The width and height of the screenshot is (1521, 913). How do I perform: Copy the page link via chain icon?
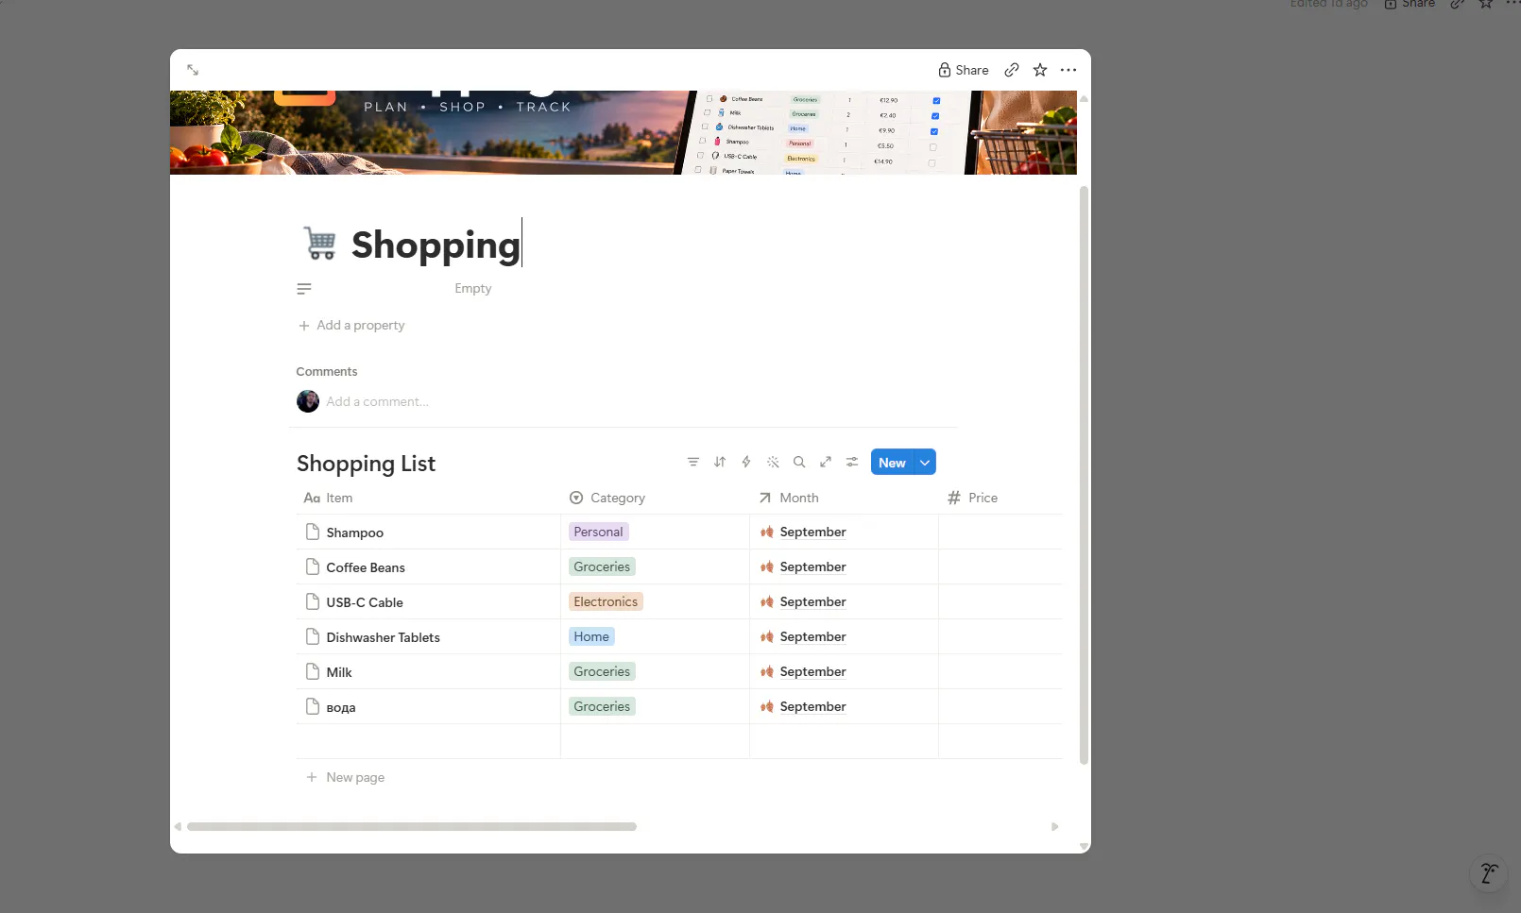[x=1012, y=70]
